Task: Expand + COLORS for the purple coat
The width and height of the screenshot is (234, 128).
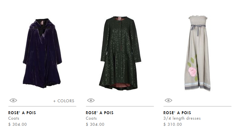Action: pos(64,101)
